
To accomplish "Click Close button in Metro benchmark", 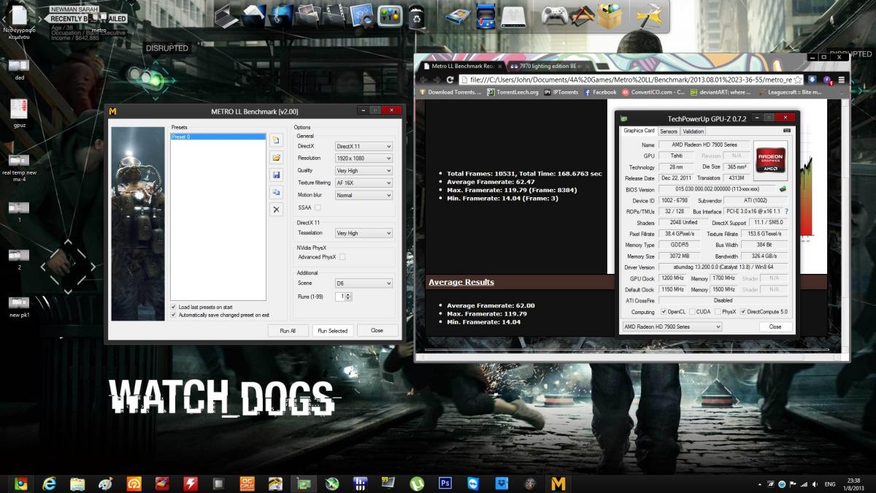I will click(377, 330).
